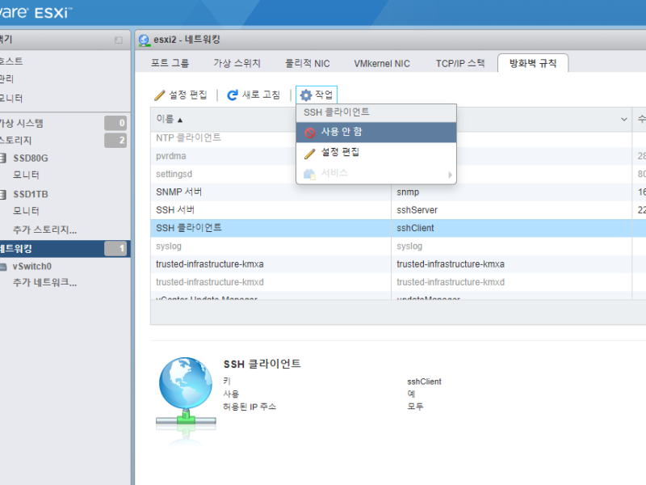This screenshot has width=646, height=485.
Task: Open 추가 스토리지... link
Action: [44, 230]
